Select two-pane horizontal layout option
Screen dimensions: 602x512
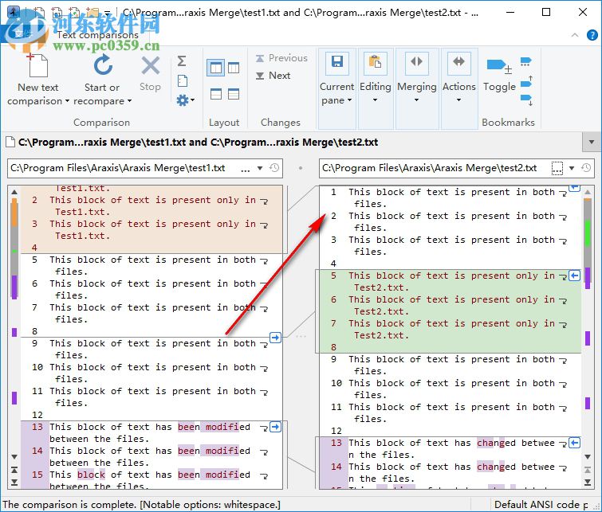tap(215, 94)
